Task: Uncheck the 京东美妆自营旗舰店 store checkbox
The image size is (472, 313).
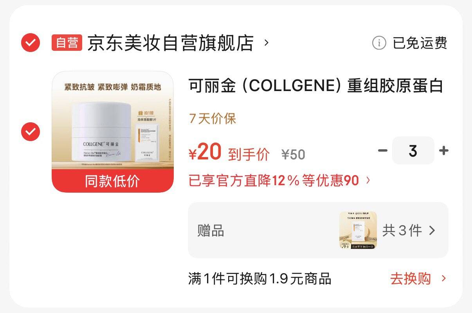Action: click(x=30, y=43)
